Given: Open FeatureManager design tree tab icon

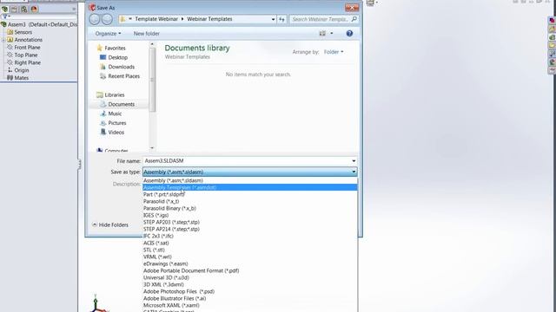Looking at the screenshot, I should coord(4,10).
